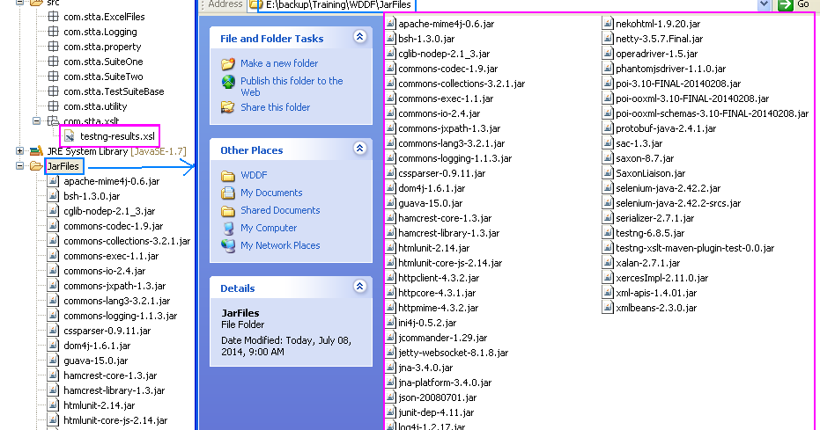
Task: Click xalan-2.7.1.jar file icon
Action: click(x=607, y=263)
